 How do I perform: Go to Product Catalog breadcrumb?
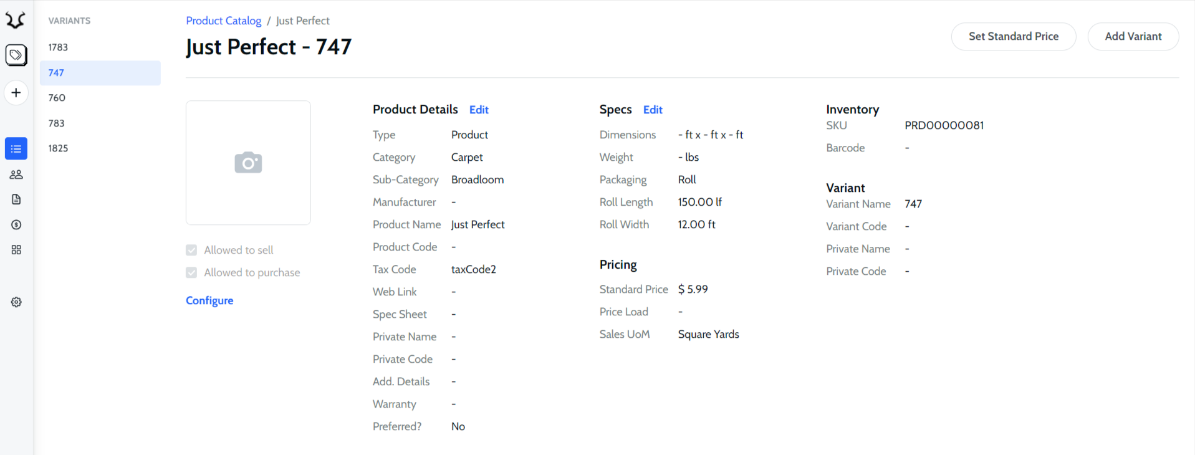tap(223, 21)
